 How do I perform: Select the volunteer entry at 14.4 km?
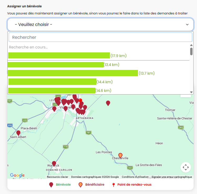point(60,82)
